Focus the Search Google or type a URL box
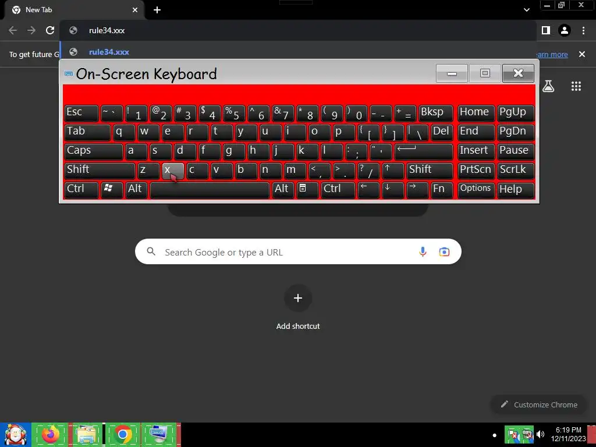The width and height of the screenshot is (596, 447). point(298,251)
